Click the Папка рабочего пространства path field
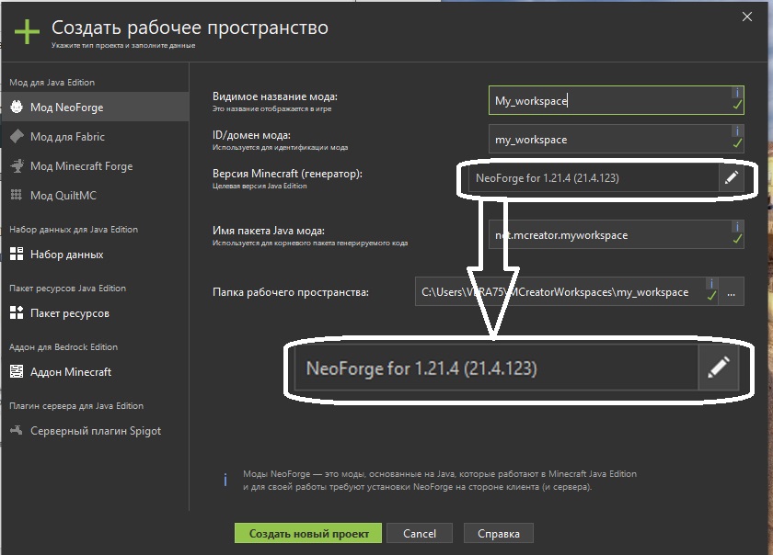The height and width of the screenshot is (555, 773). click(567, 292)
